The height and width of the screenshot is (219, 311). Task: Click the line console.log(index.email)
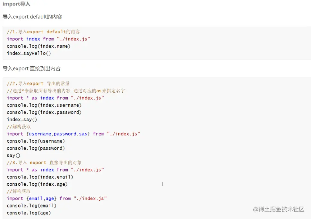point(40,177)
